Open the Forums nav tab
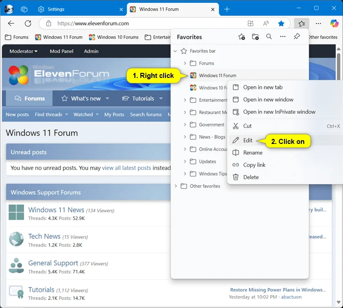 [30, 99]
